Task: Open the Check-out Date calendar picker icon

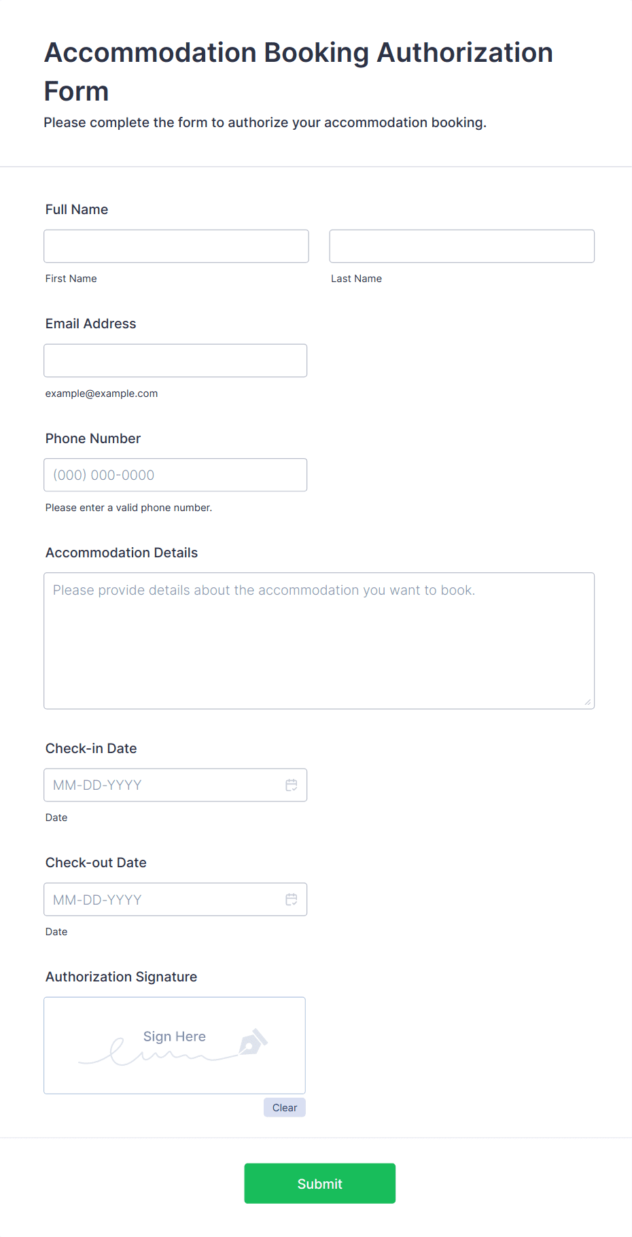Action: pos(292,899)
